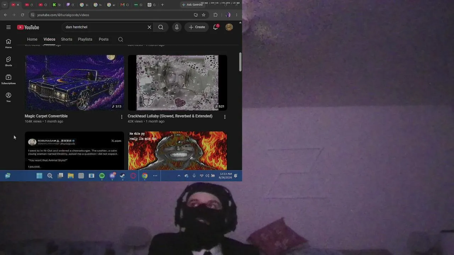Reload the page in Chrome
Image resolution: width=454 pixels, height=255 pixels.
(22, 15)
